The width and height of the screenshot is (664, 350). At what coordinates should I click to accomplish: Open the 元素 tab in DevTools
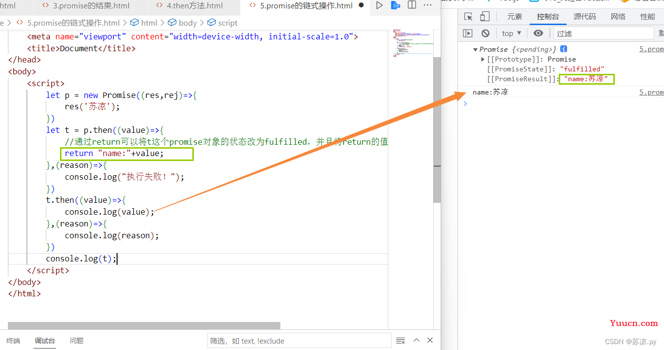point(514,17)
